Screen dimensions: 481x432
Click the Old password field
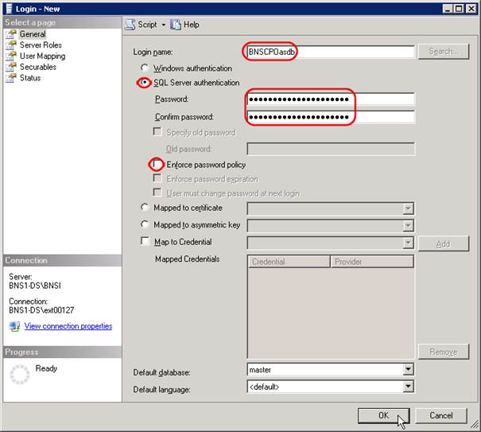pos(331,149)
